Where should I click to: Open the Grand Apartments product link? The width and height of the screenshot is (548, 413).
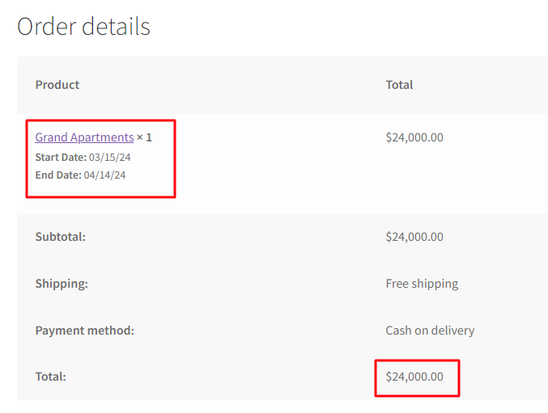(x=84, y=137)
